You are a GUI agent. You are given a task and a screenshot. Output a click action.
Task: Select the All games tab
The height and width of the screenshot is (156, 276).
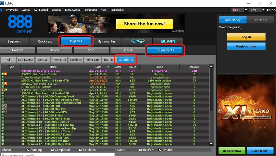76,41
